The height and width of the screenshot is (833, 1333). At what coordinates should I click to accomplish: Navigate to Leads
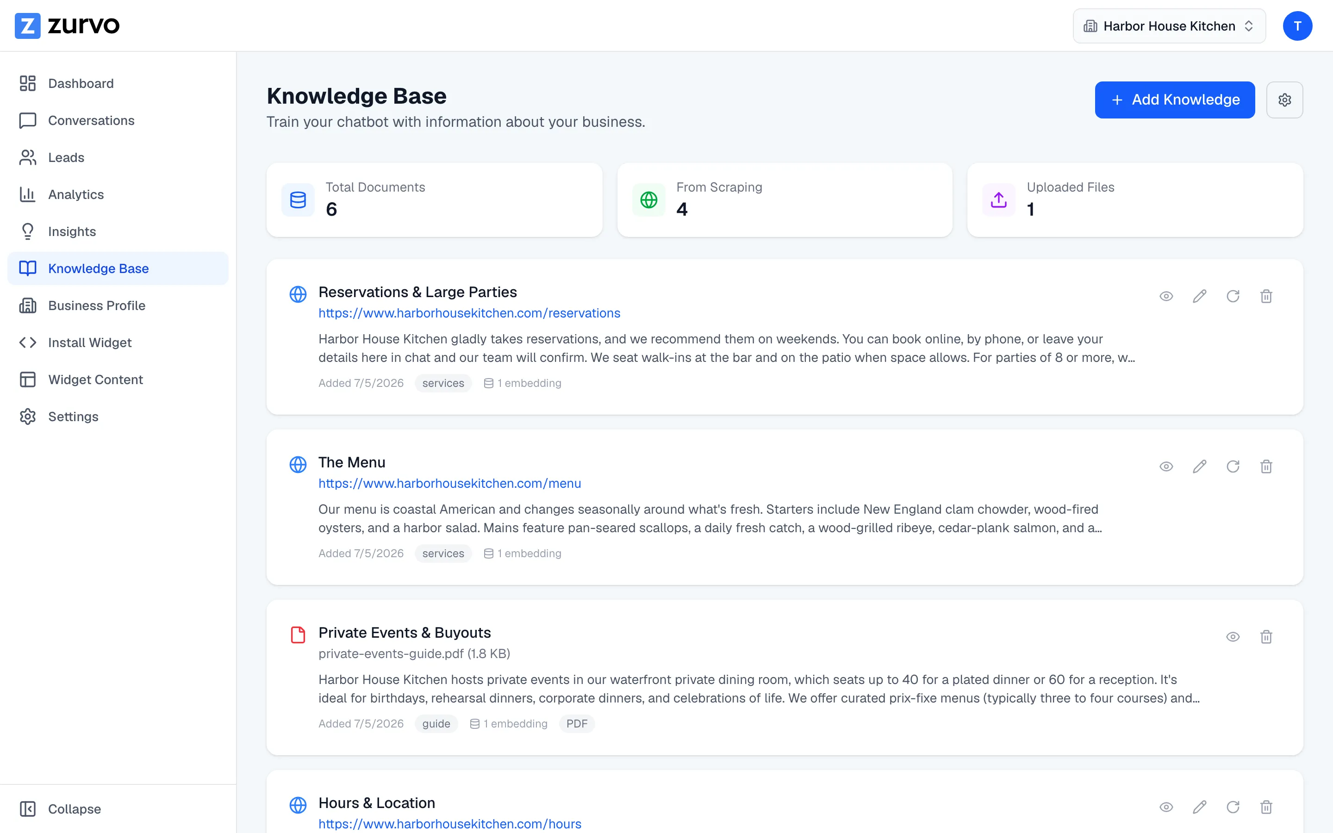pos(118,157)
